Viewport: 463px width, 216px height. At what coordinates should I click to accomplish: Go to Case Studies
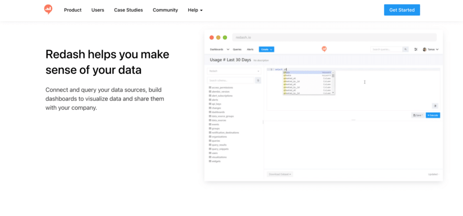[x=128, y=10]
